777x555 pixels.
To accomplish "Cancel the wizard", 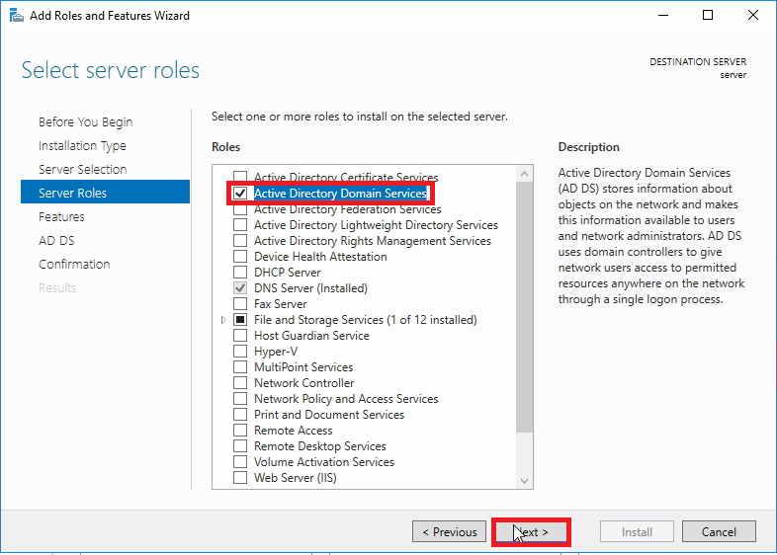I will point(719,531).
